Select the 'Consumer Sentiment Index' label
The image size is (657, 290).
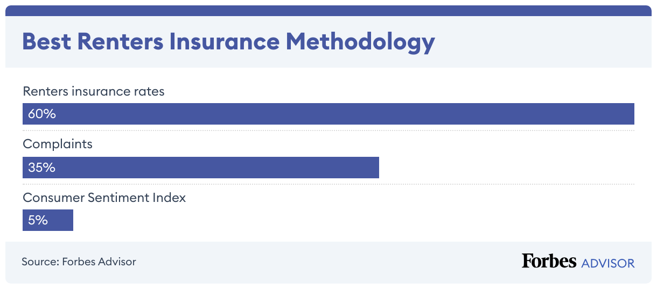click(104, 198)
